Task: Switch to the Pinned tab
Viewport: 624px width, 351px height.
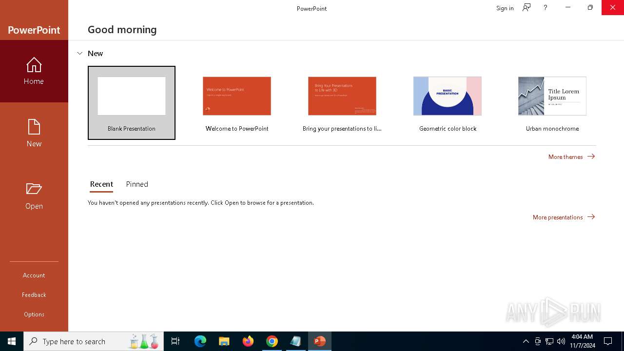Action: pos(137,184)
